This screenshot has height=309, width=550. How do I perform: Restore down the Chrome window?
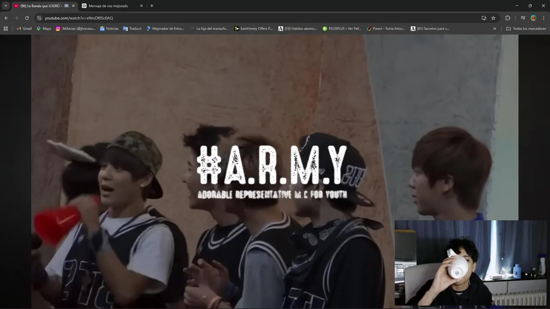(x=530, y=6)
